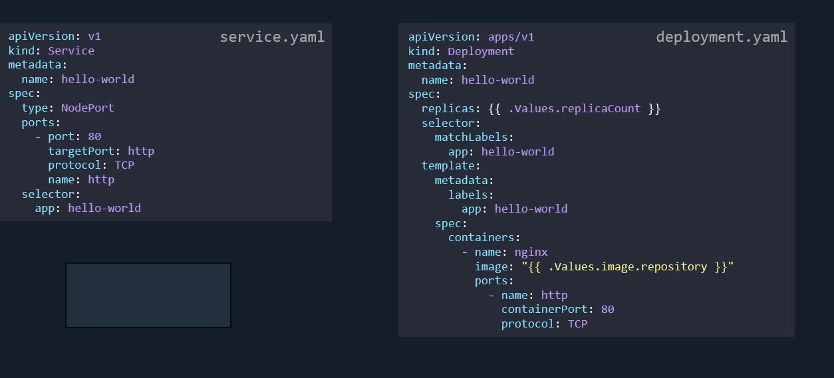The image size is (834, 378).
Task: Click the service selector app hello-world value
Action: coord(104,208)
